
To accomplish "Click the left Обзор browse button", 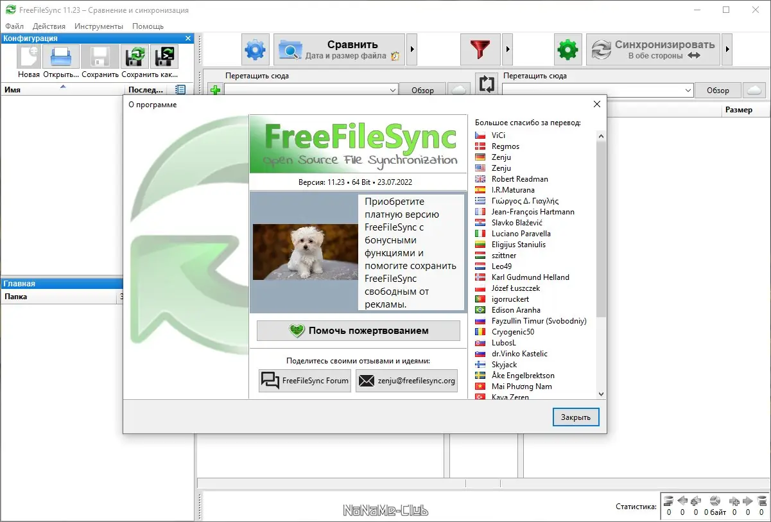I will point(422,91).
